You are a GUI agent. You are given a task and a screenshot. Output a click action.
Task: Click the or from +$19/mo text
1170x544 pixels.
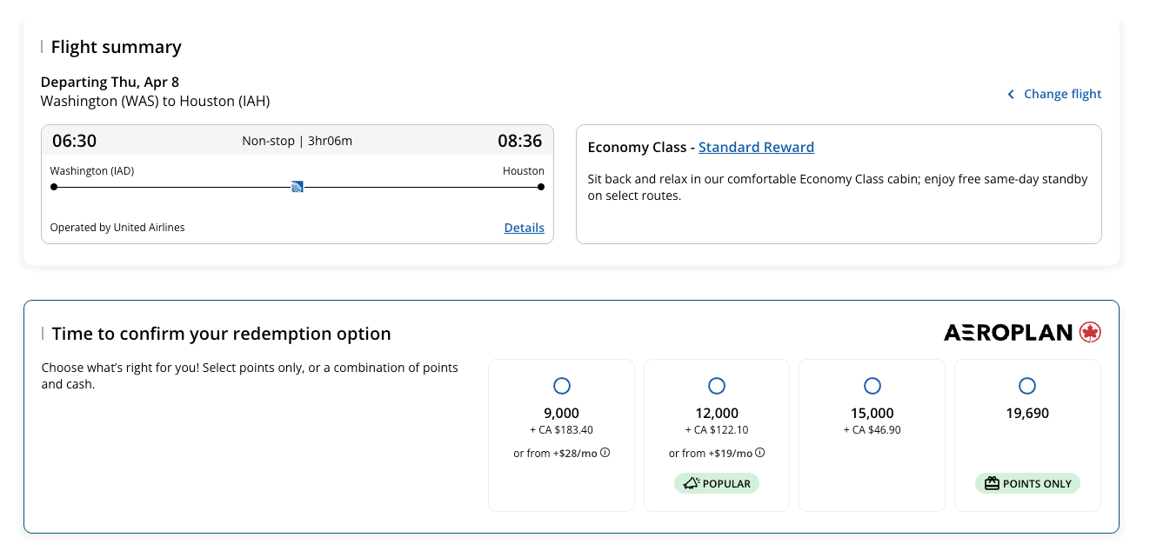(x=710, y=454)
